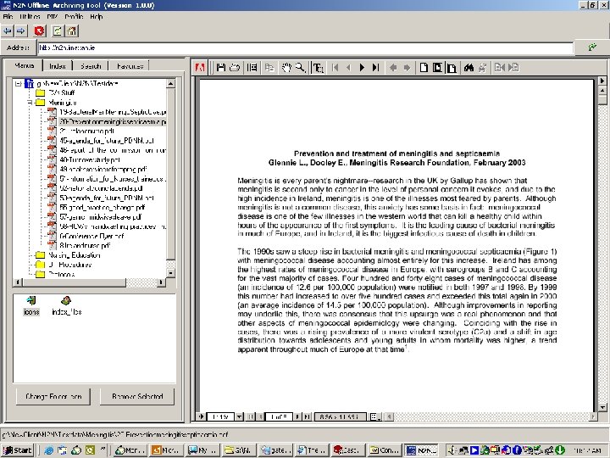Click the green download arrow tray icon
The height and width of the screenshot is (458, 610).
560,450
